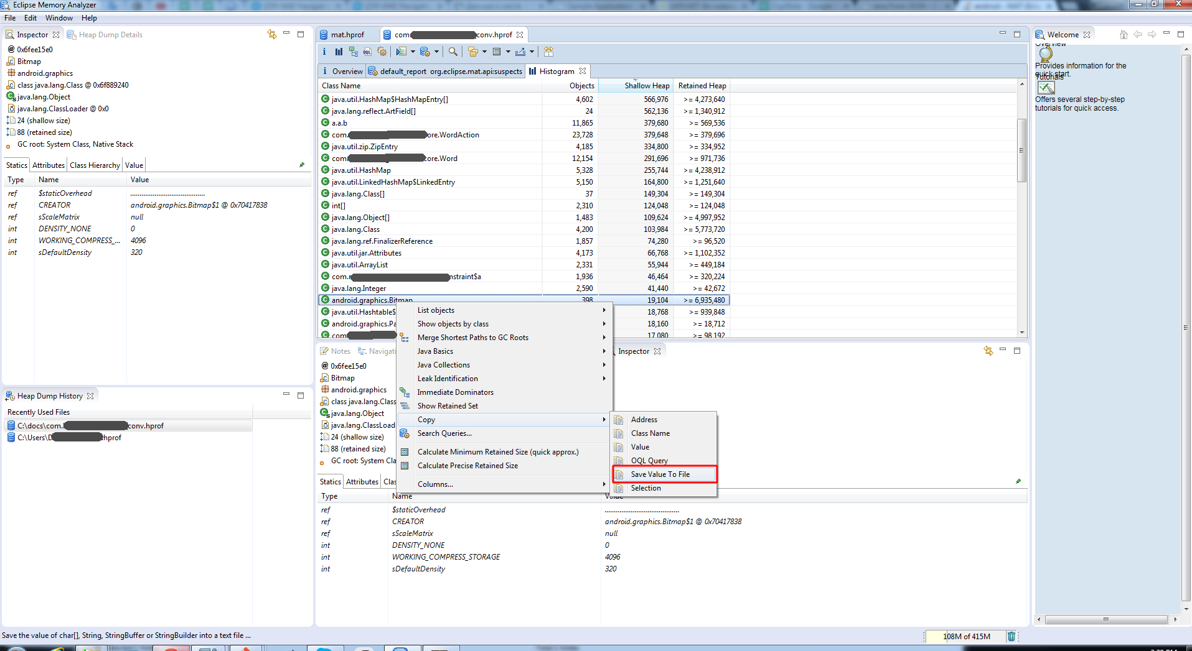Open the OQL query editor icon

tap(367, 52)
